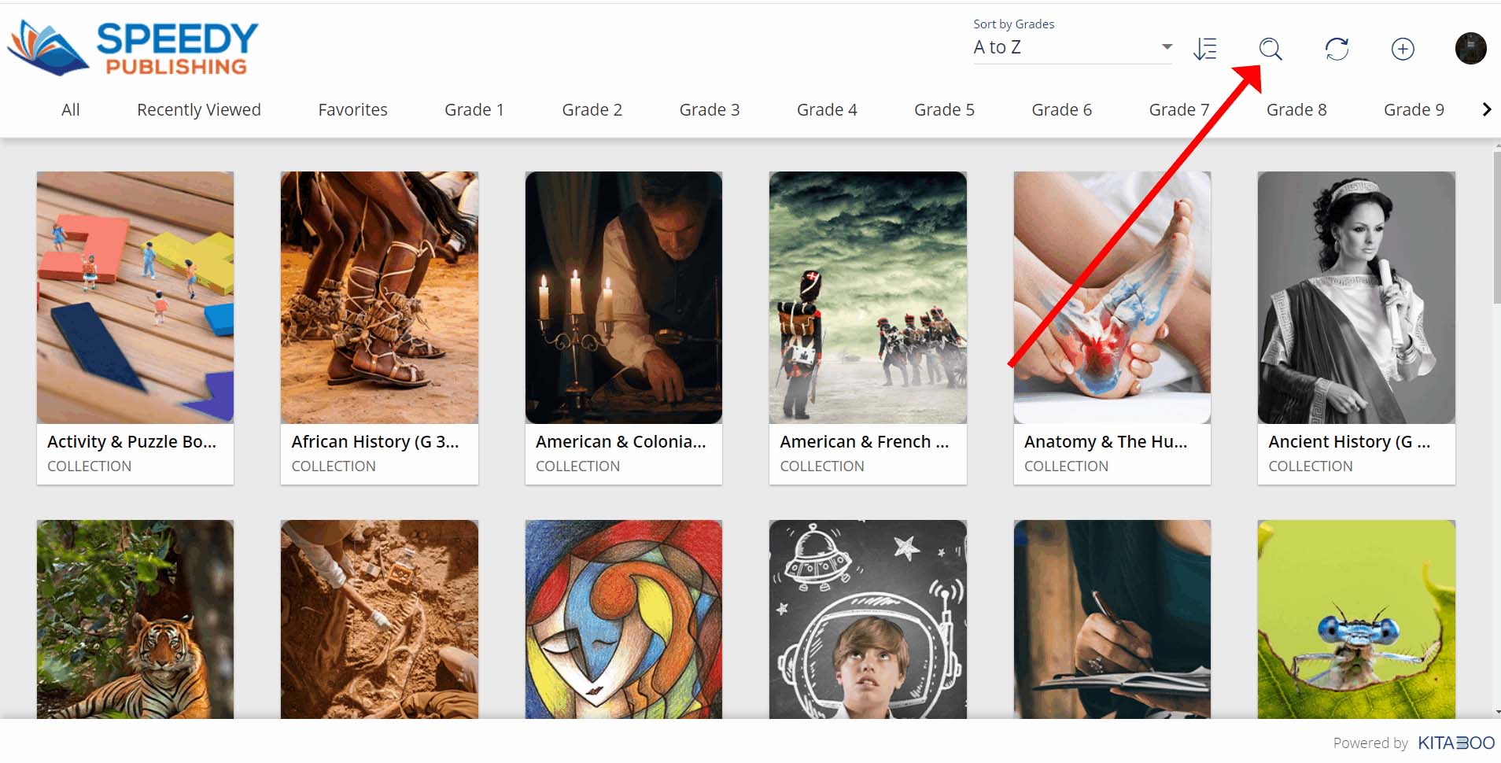Viewport: 1501px width, 763px height.
Task: Click the "African History (G 3..." title
Action: point(375,442)
